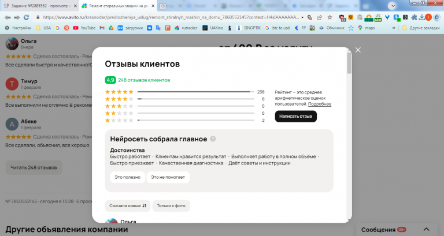
Task: Open the Настройки gear bookmark
Action: pos(18,28)
